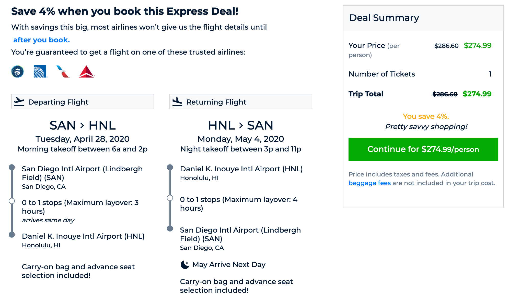Viewport: 509px width, 305px height.
Task: Select the Returning Flight header
Action: coord(241,101)
